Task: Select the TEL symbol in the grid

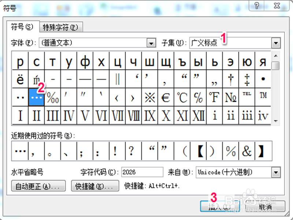Action: coord(246,97)
